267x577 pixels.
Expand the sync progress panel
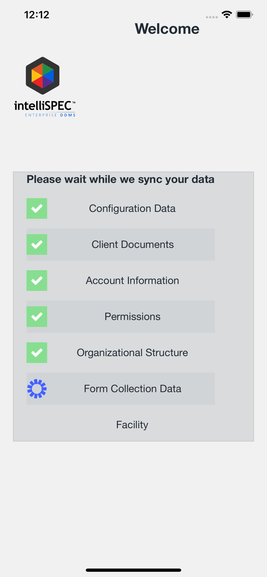click(133, 306)
